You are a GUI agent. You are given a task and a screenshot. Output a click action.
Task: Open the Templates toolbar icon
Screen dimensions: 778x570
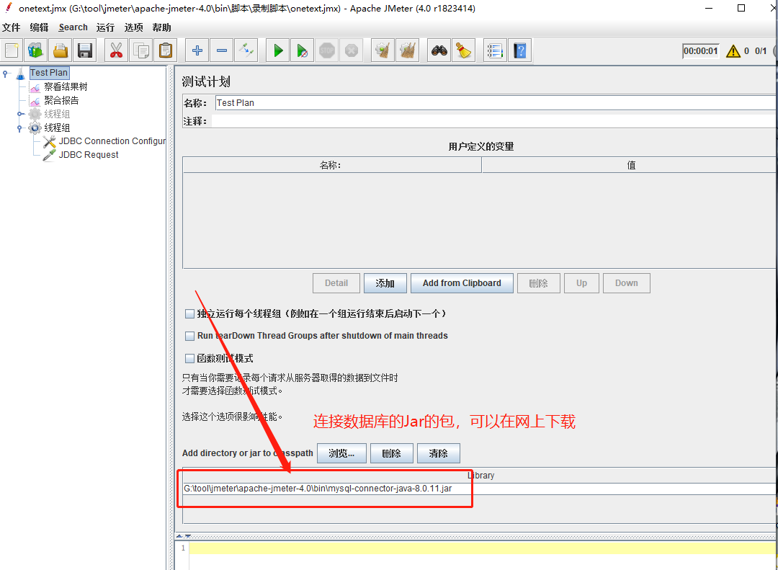[x=36, y=50]
